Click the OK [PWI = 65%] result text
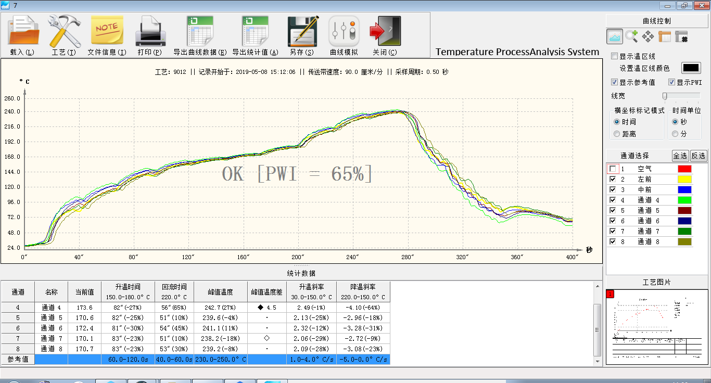Image resolution: width=711 pixels, height=383 pixels. pyautogui.click(x=297, y=174)
